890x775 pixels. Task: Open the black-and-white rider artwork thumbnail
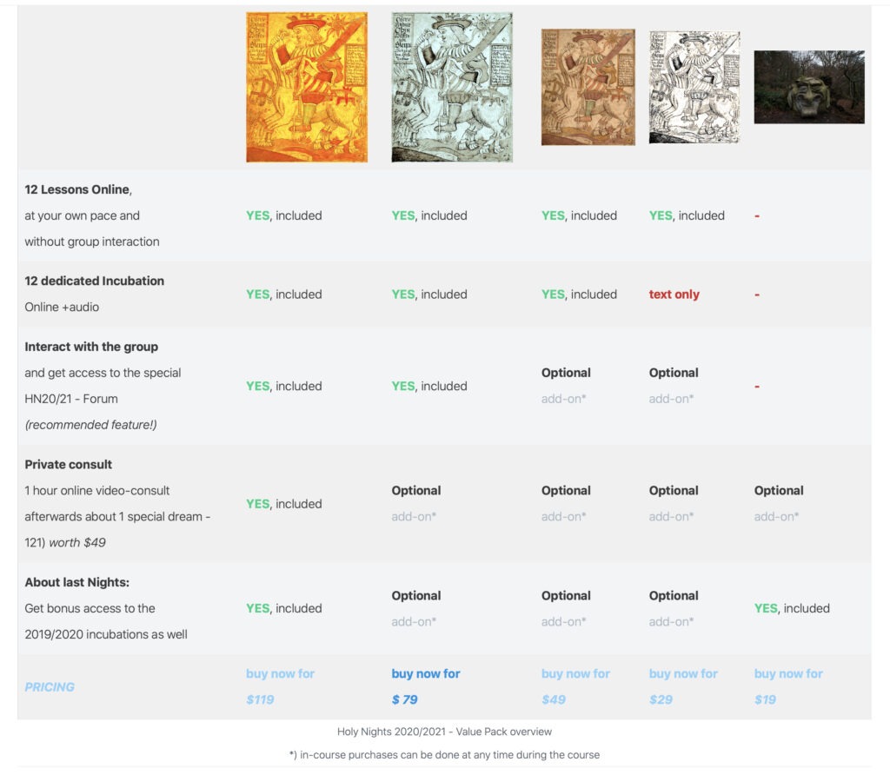point(694,88)
